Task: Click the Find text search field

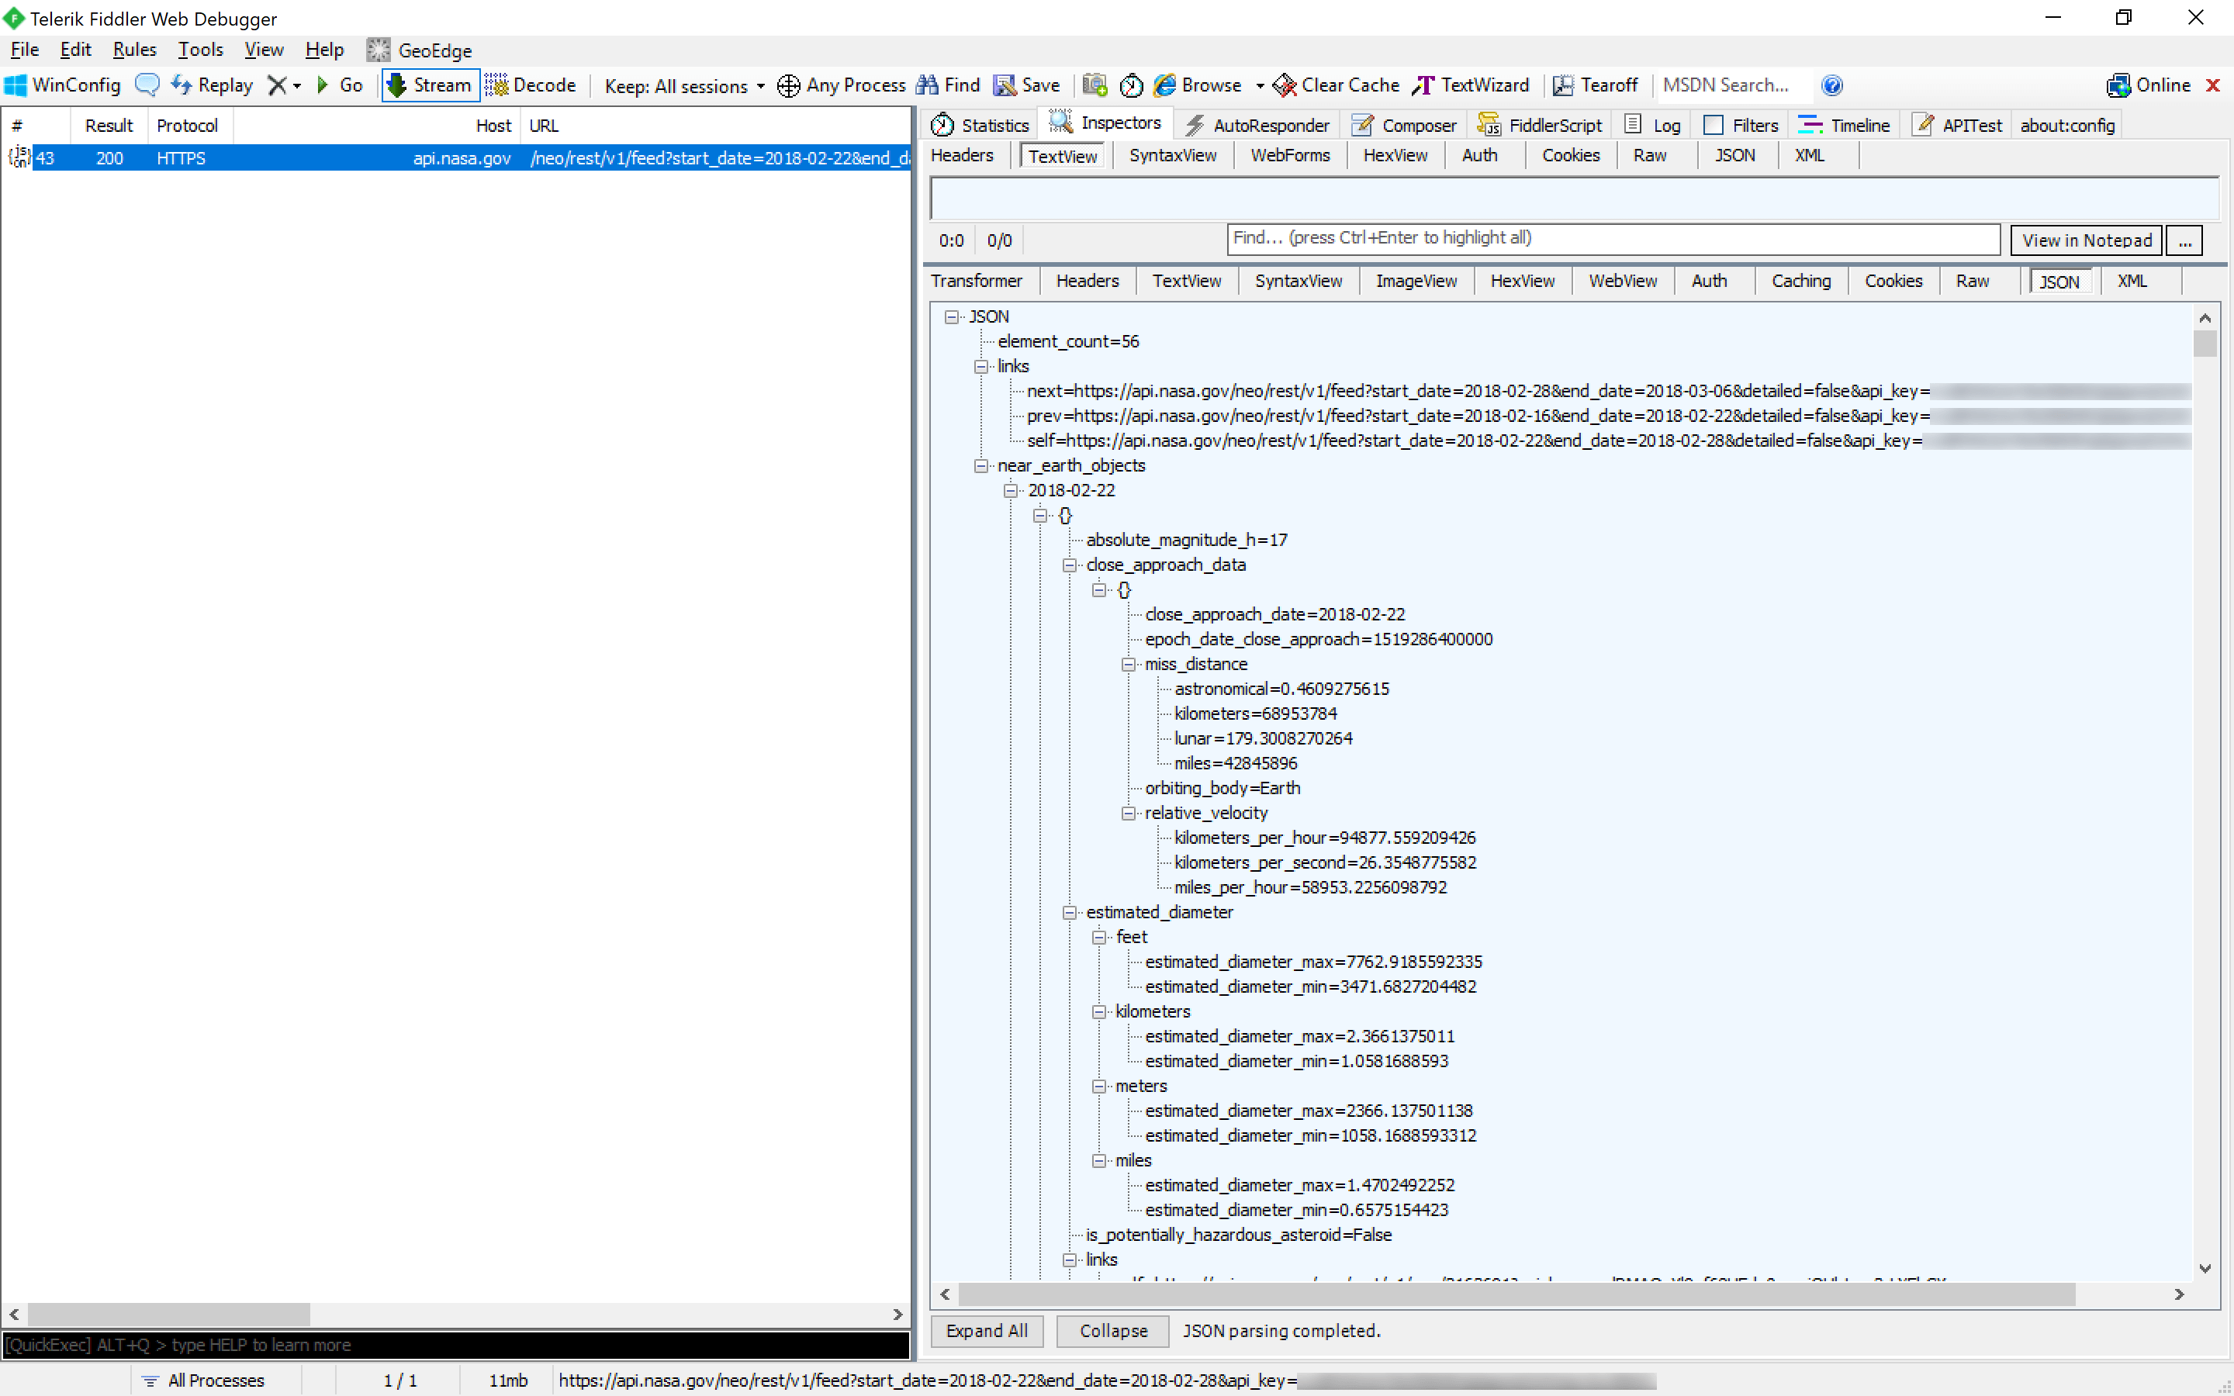Action: [x=1613, y=238]
